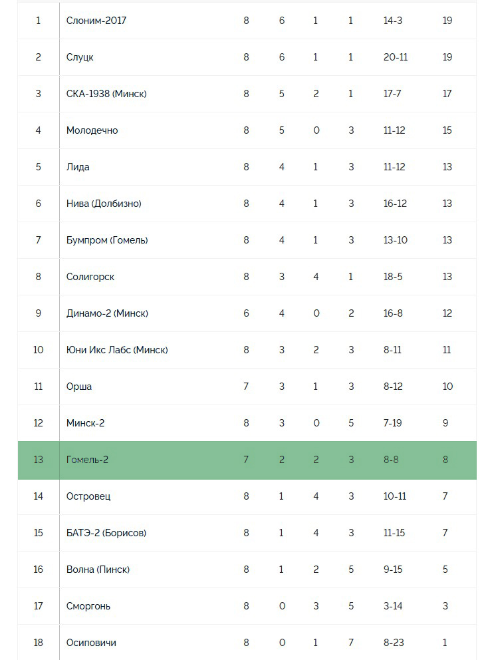This screenshot has width=484, height=660.
Task: Select Бумпром (Гомель) in the standings
Action: (107, 240)
